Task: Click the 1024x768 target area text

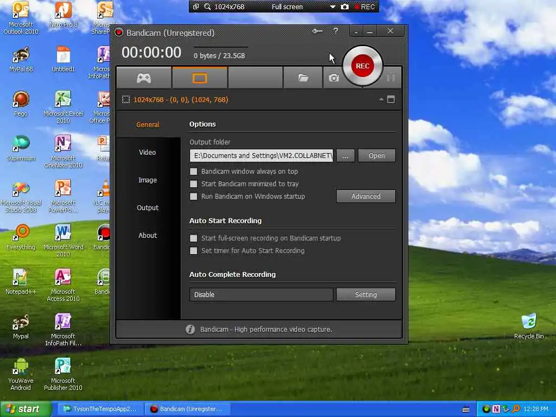Action: pos(181,100)
